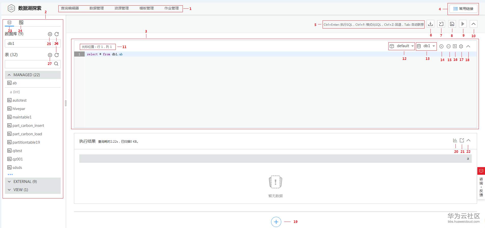Open the 作业管理 menu item
The width and height of the screenshot is (485, 228).
click(172, 8)
